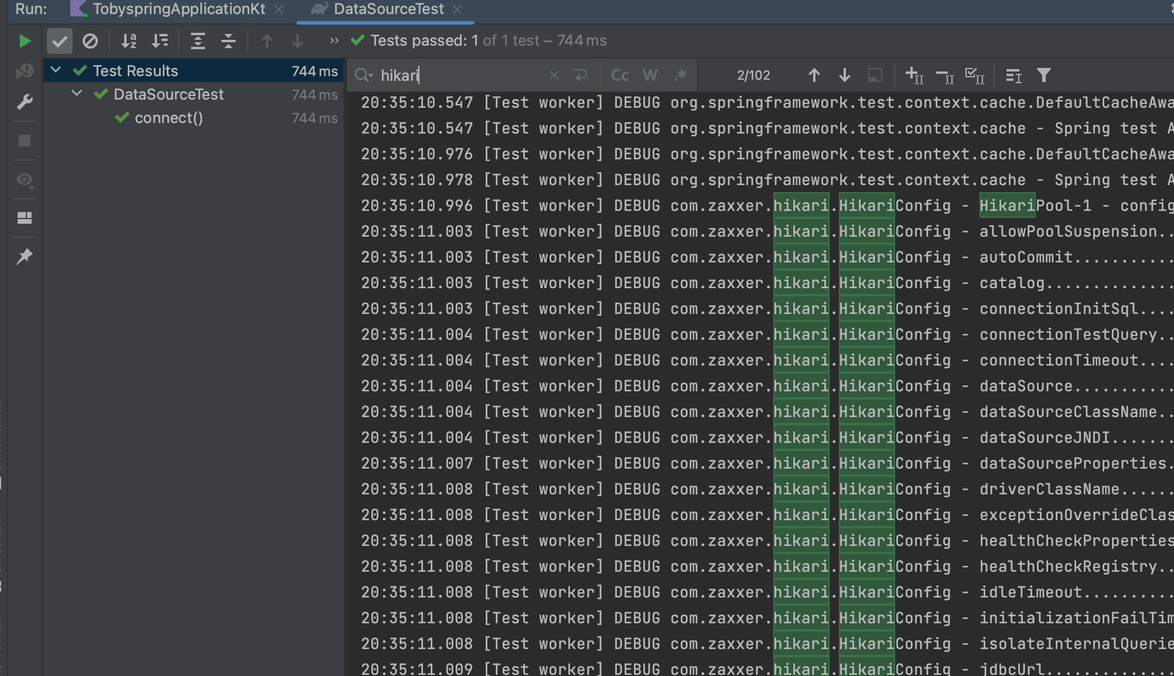This screenshot has height=676, width=1174.
Task: Clear the hikari search text
Action: coord(554,75)
